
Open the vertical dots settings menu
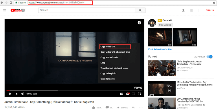(199, 10)
